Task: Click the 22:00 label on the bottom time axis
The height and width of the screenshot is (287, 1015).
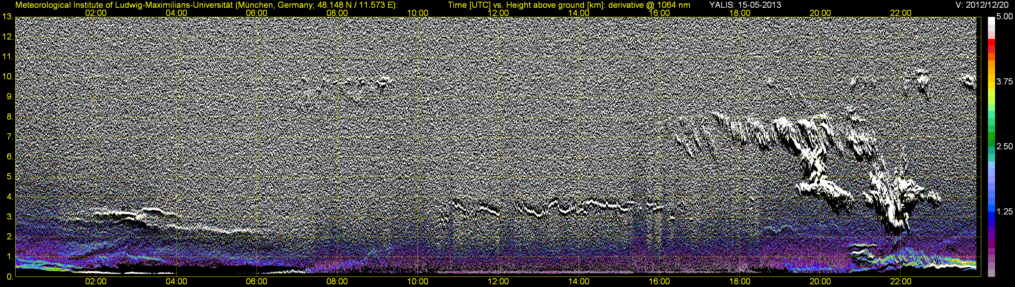Action: [x=901, y=282]
